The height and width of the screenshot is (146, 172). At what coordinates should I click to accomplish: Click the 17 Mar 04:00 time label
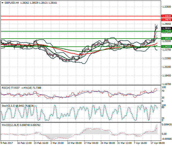[91, 143]
